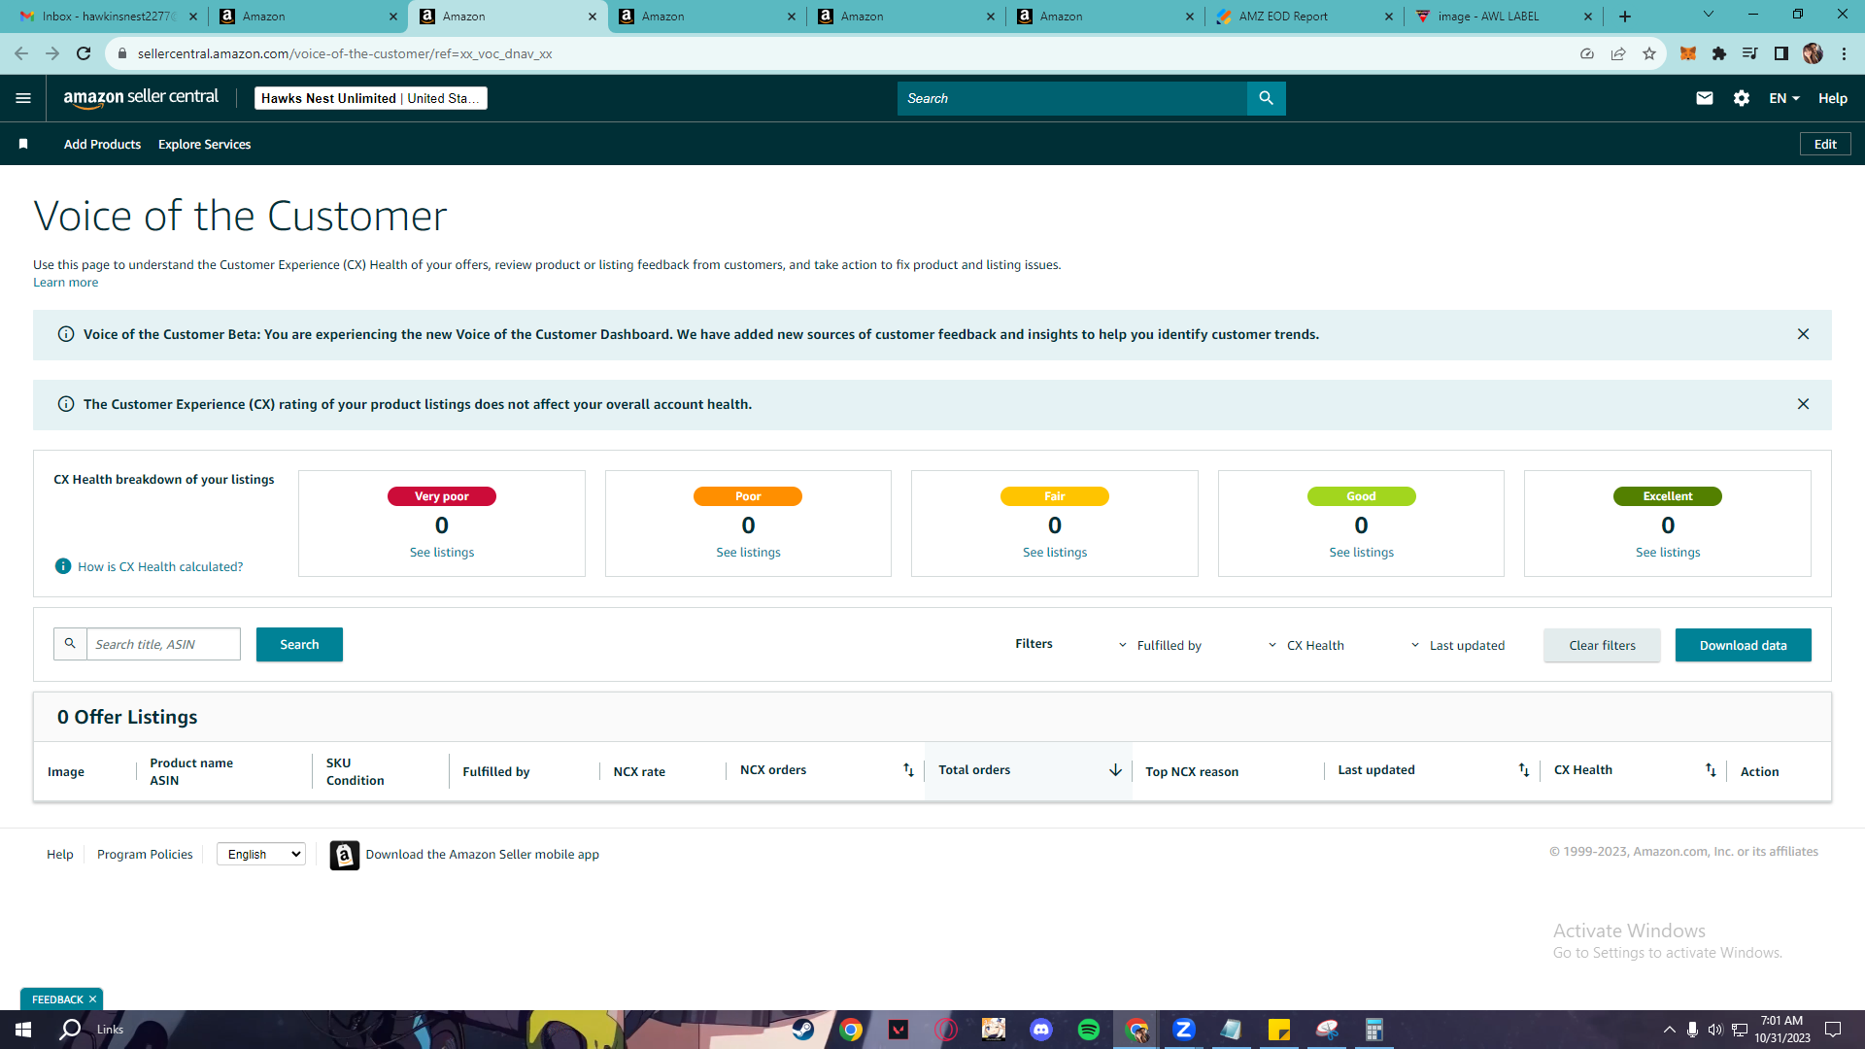Click the Clear filters button

(1602, 645)
